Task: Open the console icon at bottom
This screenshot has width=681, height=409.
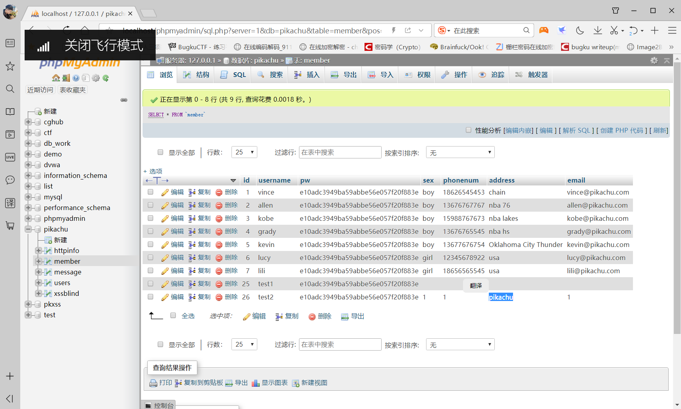Action: coord(148,405)
